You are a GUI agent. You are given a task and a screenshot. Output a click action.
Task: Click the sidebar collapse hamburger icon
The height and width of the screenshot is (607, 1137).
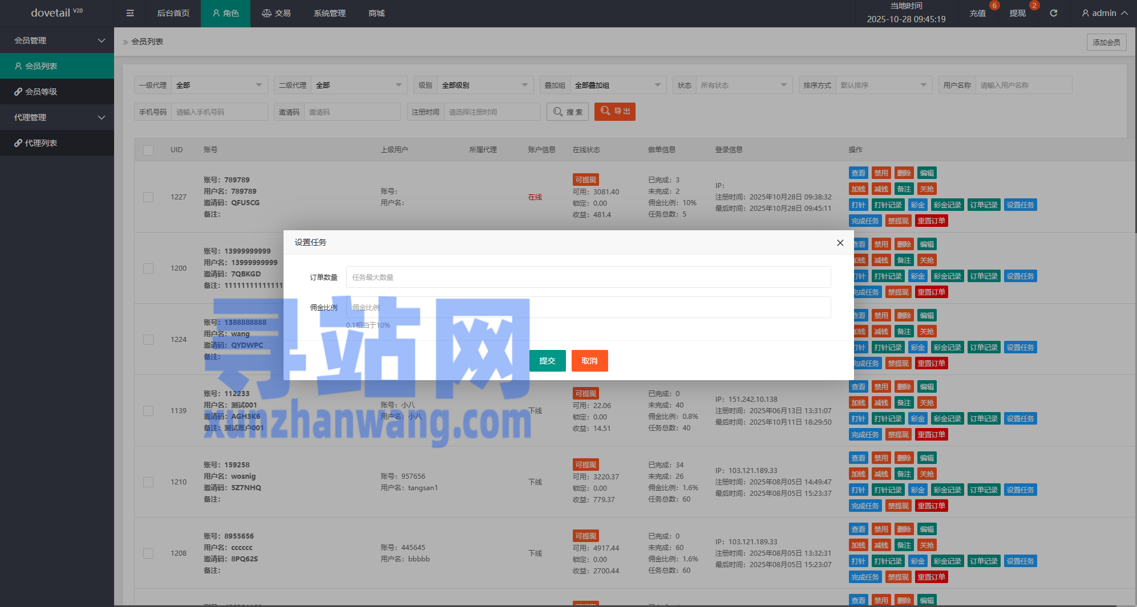130,13
